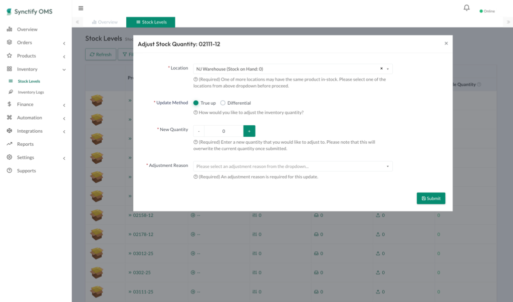Viewport: 513px width, 302px height.
Task: Click the Online status indicator
Action: [x=487, y=11]
